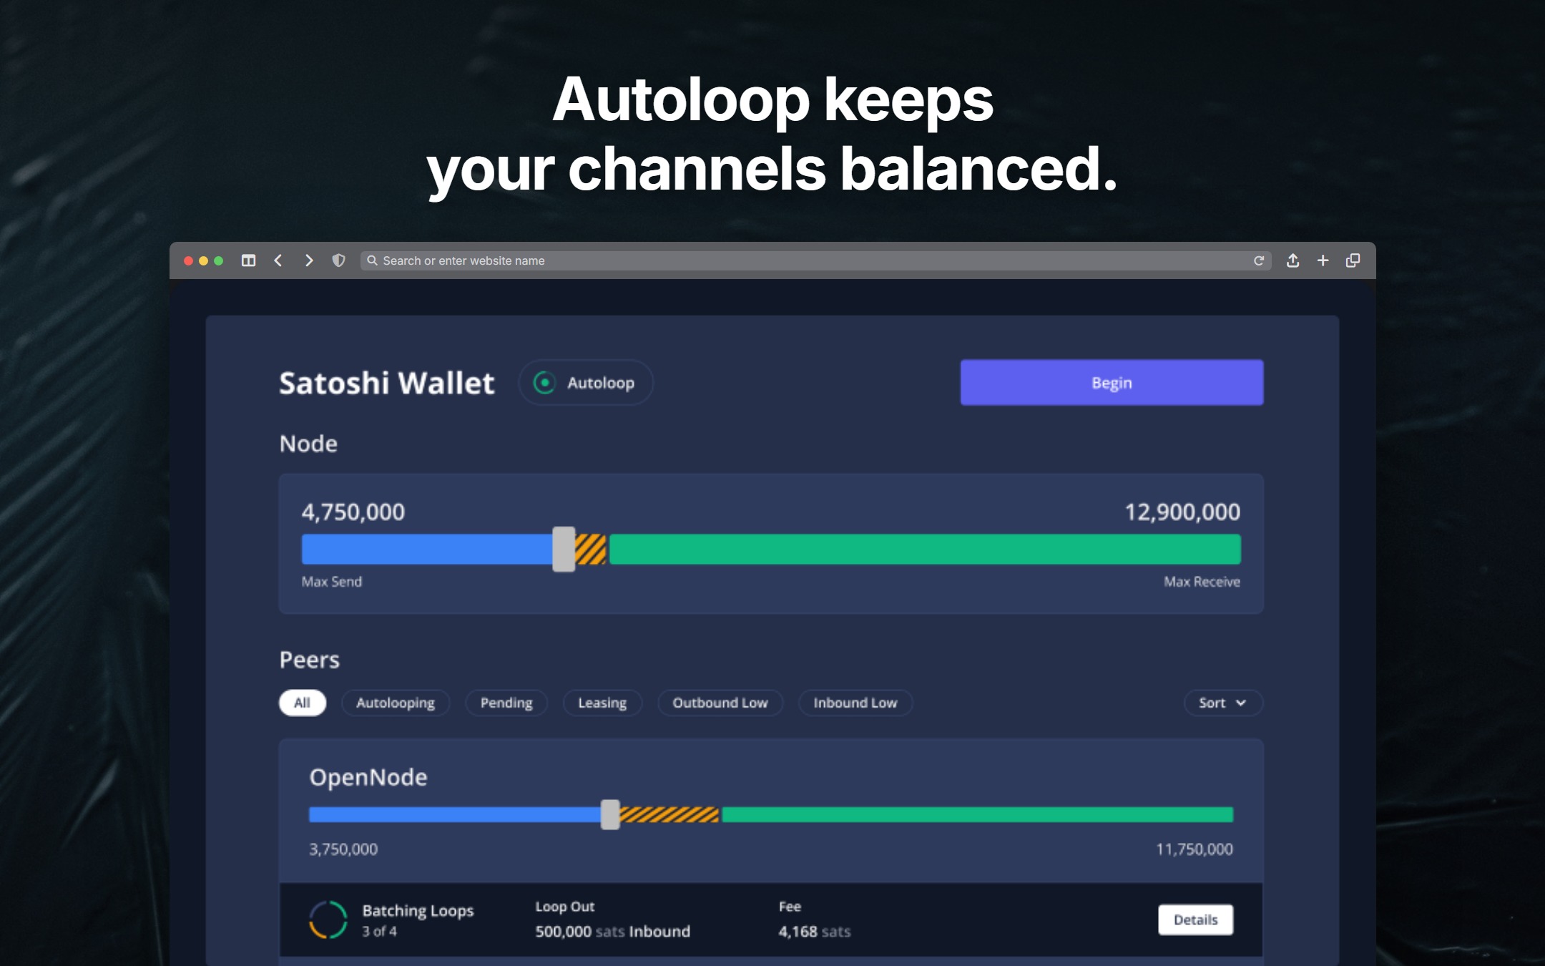This screenshot has height=966, width=1545.
Task: Filter peers by Autolooping
Action: click(396, 703)
